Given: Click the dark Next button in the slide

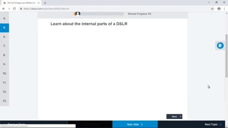Looking at the screenshot, I should click(174, 117).
